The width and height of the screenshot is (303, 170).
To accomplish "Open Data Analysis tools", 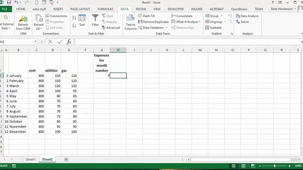I will [247, 16].
